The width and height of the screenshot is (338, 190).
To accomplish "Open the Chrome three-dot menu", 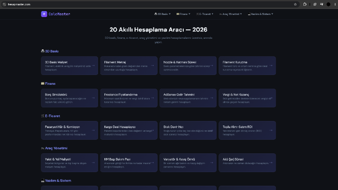I will pos(335,4).
